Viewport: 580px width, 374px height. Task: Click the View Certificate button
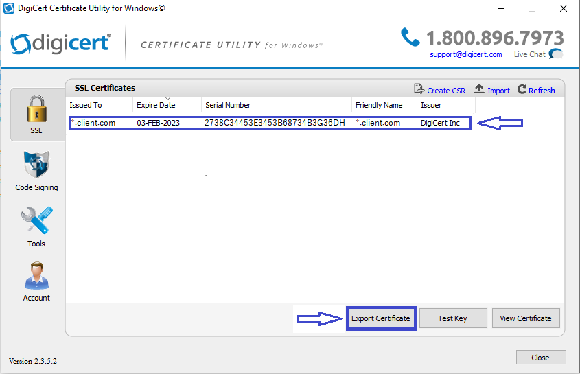pos(526,318)
